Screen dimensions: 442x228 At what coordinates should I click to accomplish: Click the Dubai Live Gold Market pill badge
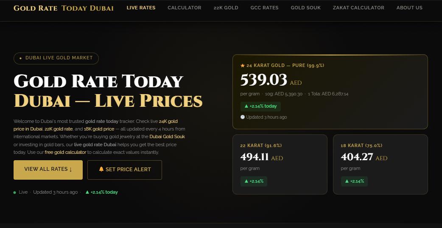tap(56, 58)
